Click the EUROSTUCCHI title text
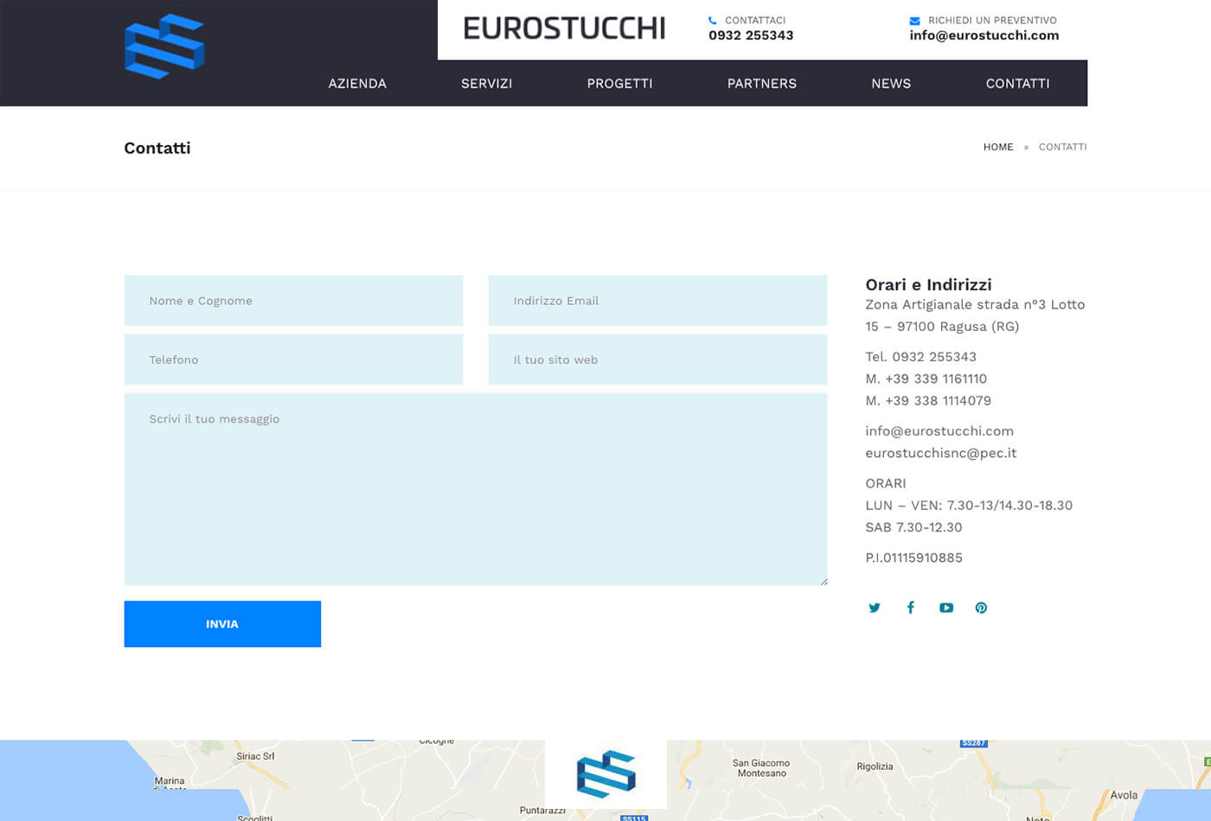 (x=564, y=29)
